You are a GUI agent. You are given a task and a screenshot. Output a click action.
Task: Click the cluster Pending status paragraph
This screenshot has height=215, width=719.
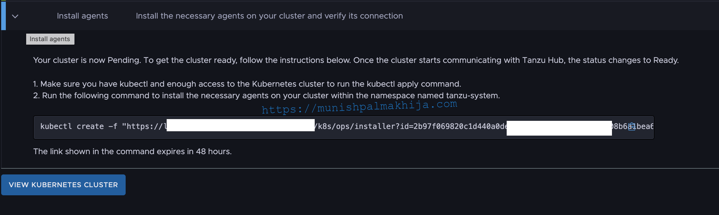[x=356, y=60]
